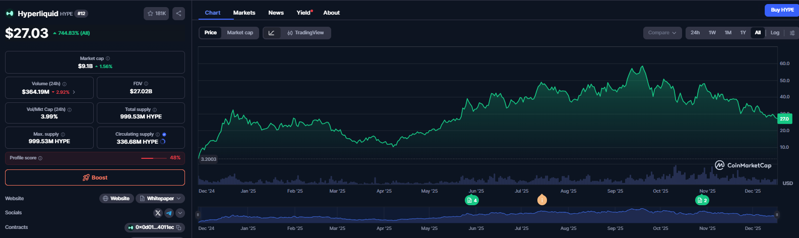Copy the contract address with copy icon
This screenshot has width=799, height=238.
179,228
